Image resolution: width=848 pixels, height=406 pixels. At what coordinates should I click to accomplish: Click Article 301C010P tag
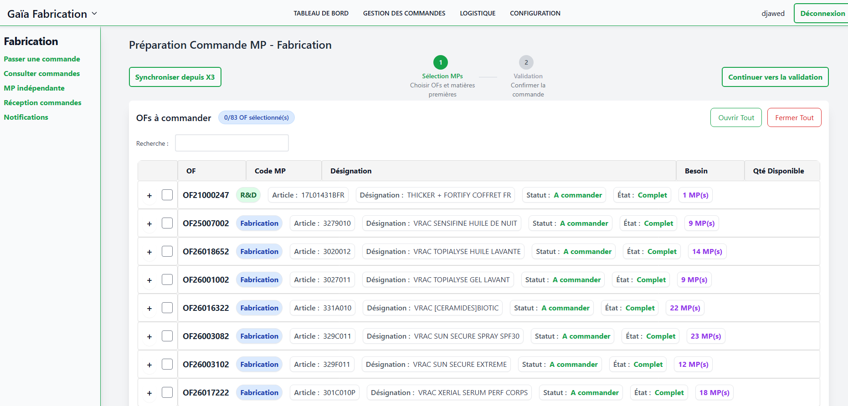point(324,392)
